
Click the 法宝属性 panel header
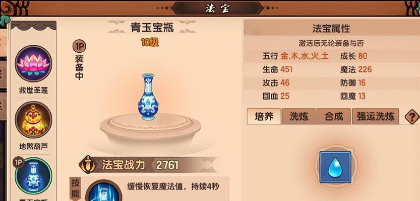tap(332, 28)
